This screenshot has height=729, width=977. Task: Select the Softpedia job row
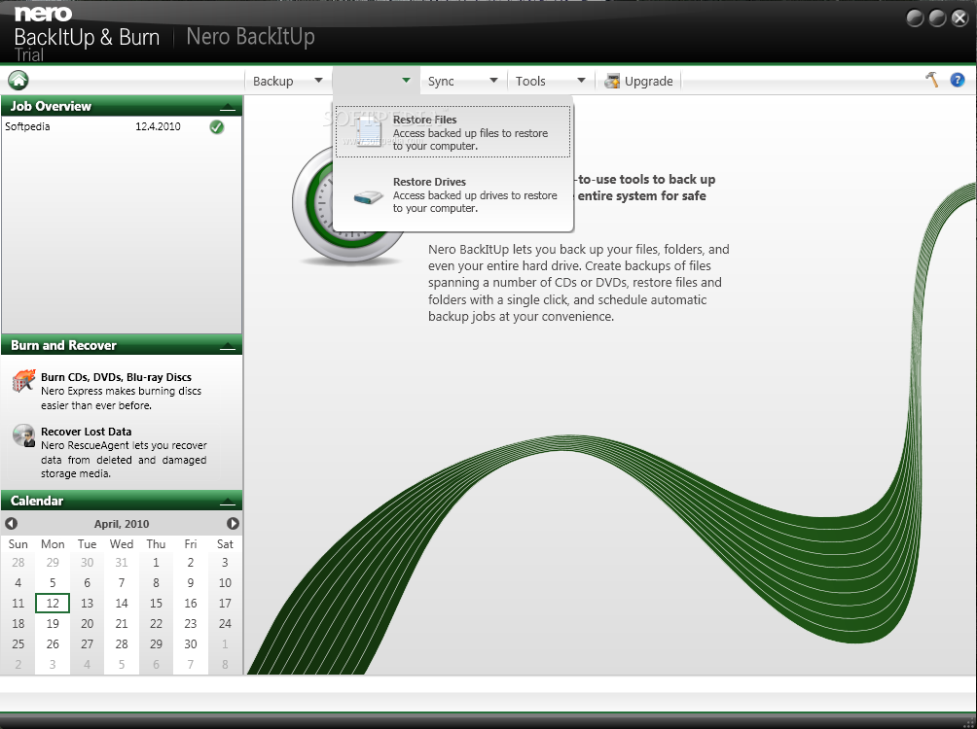121,126
